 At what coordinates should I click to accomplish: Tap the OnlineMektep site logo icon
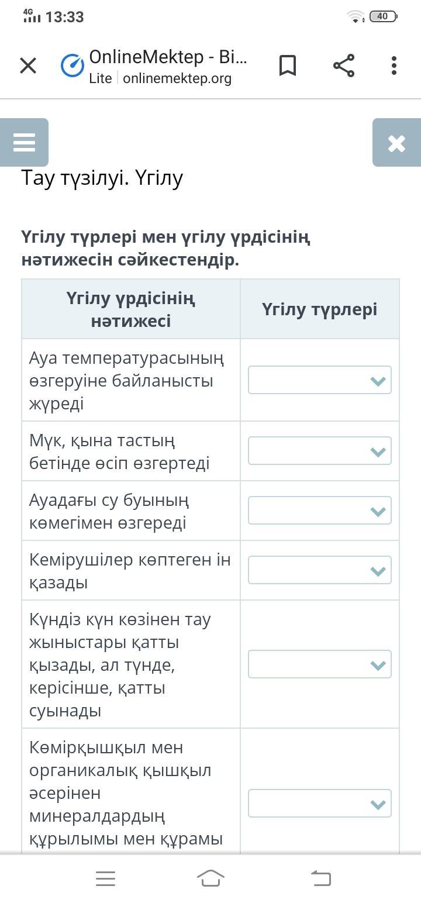[x=73, y=66]
